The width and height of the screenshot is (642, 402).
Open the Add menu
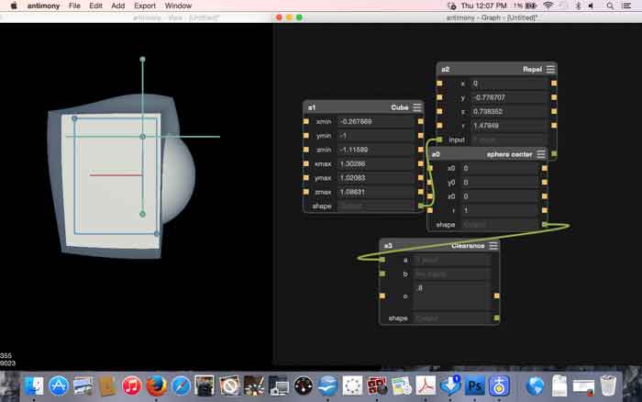click(118, 6)
